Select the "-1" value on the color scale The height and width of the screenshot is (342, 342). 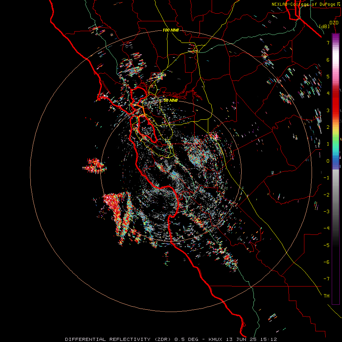(326, 178)
